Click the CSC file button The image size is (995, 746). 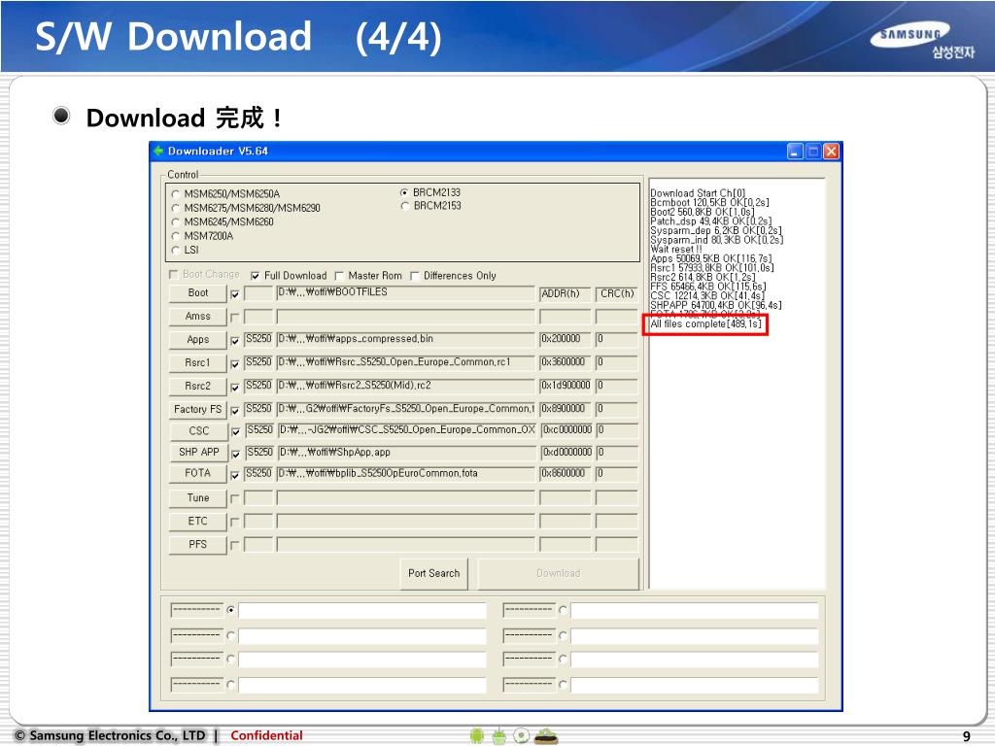pyautogui.click(x=198, y=430)
